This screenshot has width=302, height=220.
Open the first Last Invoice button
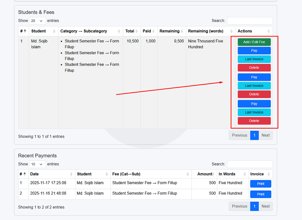tap(254, 59)
